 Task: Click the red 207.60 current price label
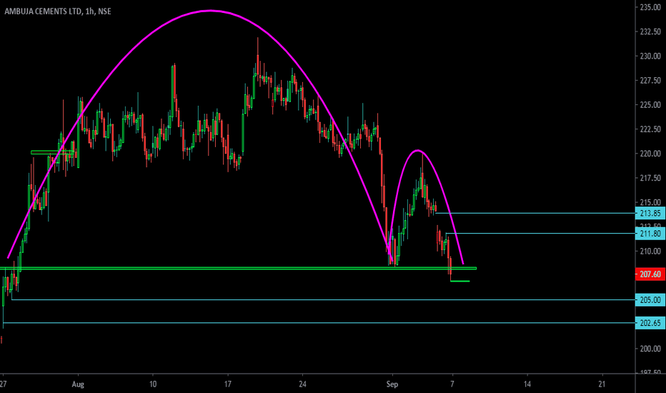[650, 274]
